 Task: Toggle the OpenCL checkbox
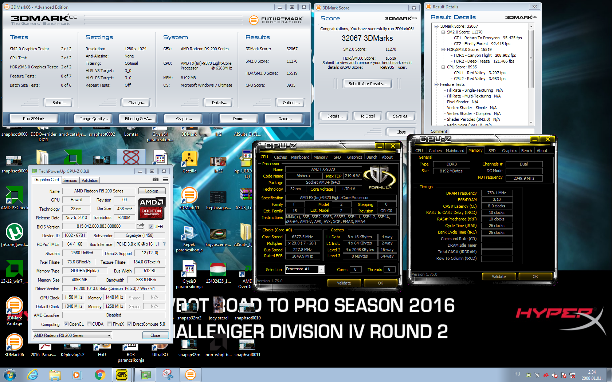pyautogui.click(x=66, y=324)
